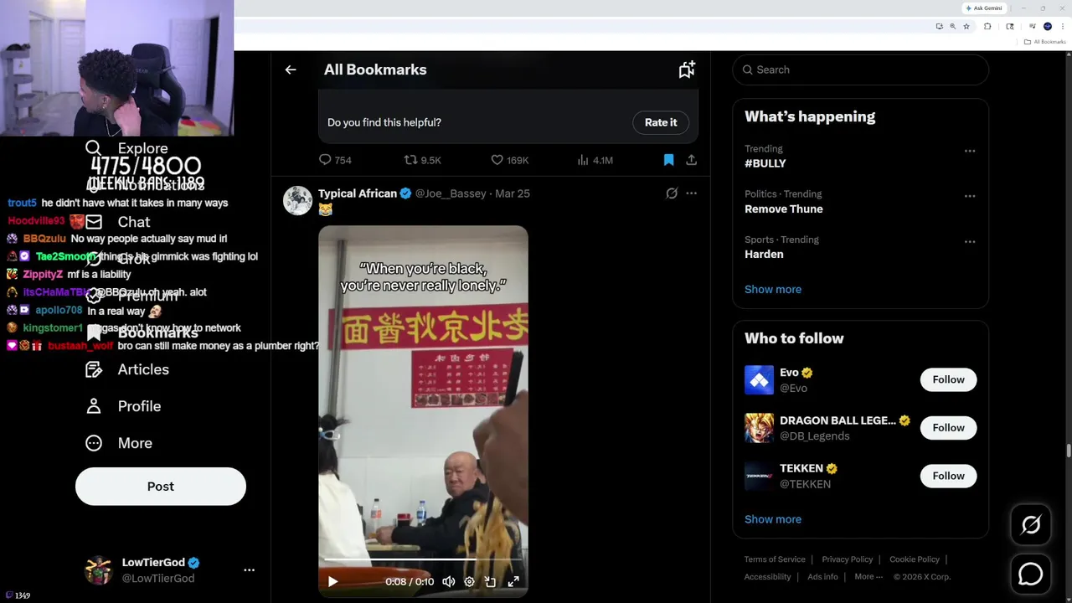The height and width of the screenshot is (603, 1072).
Task: Open the Remove Thune trending topic
Action: (784, 209)
